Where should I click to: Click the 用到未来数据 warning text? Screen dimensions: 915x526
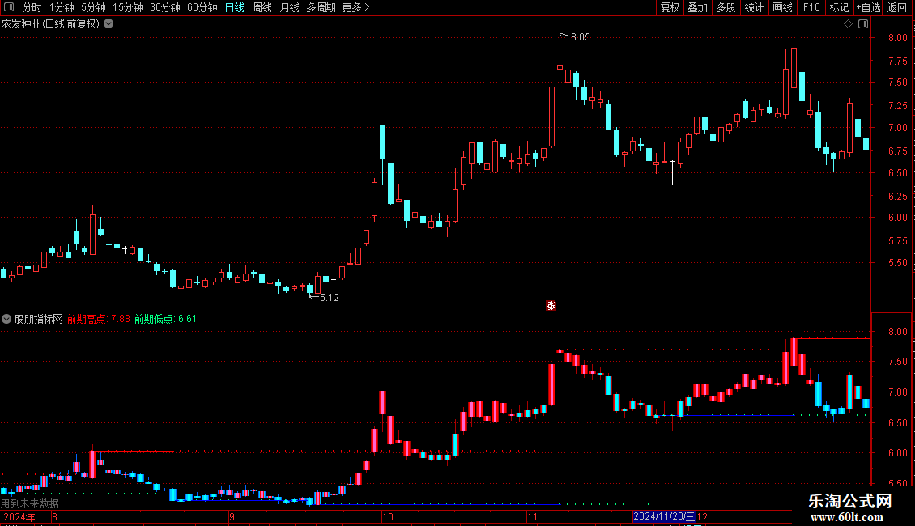(30, 503)
